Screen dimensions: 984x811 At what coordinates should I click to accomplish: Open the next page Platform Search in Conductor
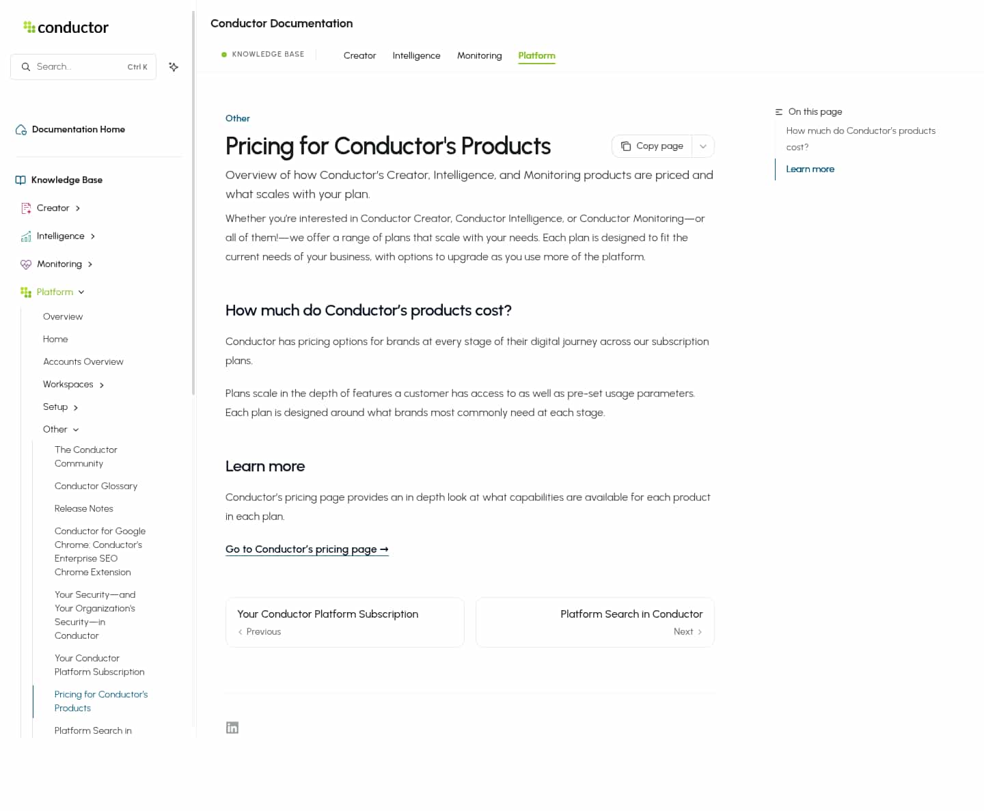pos(595,622)
